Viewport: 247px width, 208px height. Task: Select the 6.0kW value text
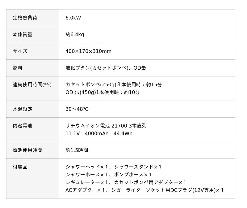tap(73, 18)
